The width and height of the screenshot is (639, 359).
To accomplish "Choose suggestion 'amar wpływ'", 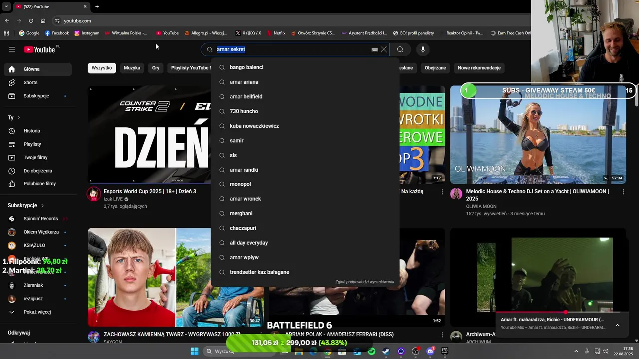I will [305, 257].
